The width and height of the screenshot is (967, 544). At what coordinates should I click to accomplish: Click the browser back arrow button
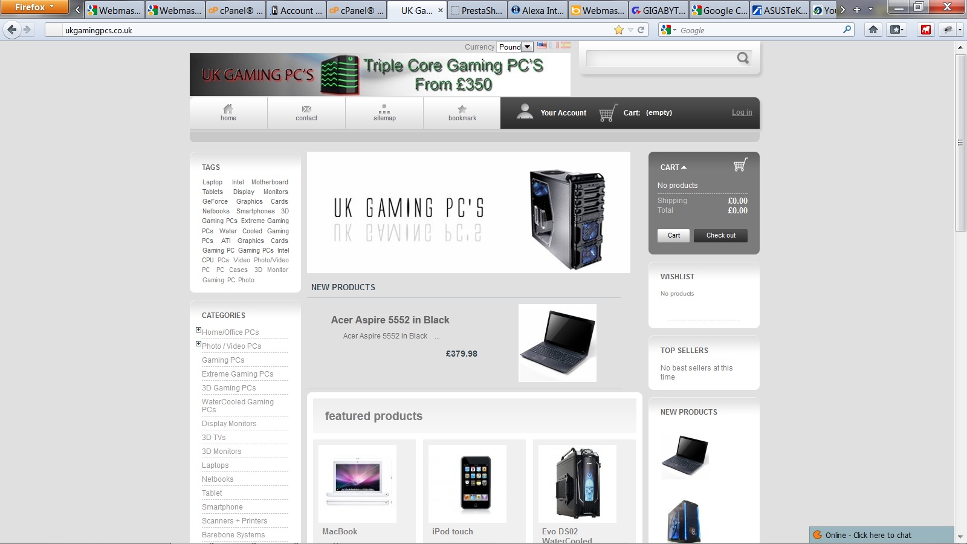pos(11,30)
